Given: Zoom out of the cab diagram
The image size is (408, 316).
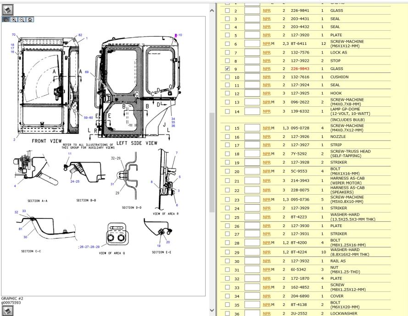Looking at the screenshot, I should click(x=22, y=20).
